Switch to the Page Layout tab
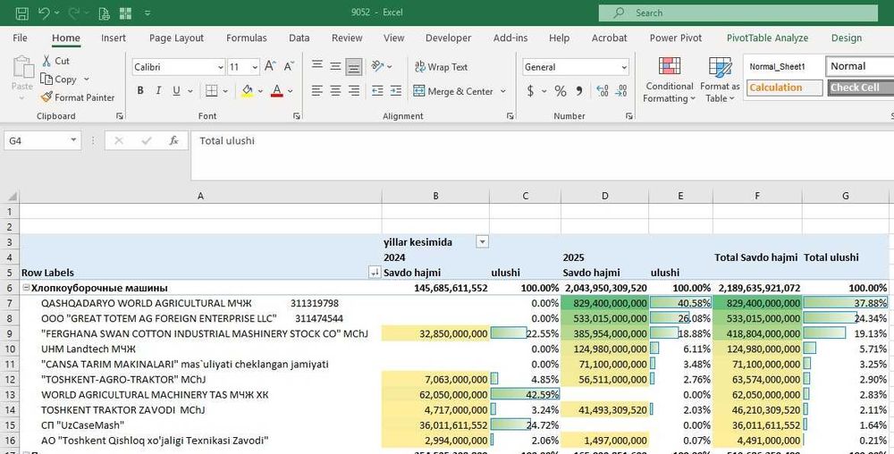The image size is (894, 454). coord(176,38)
